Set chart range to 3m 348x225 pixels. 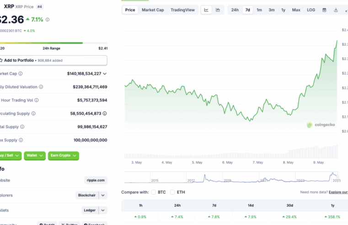click(272, 10)
